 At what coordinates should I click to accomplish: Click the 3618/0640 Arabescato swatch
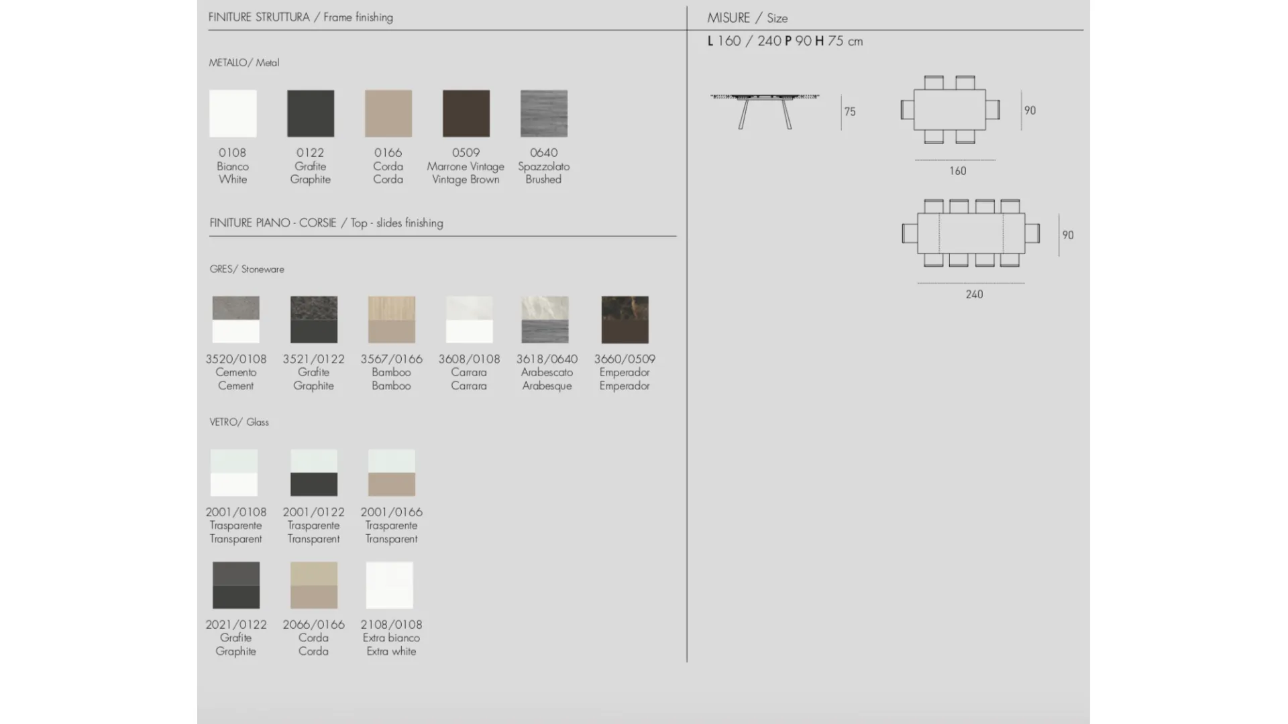545,320
